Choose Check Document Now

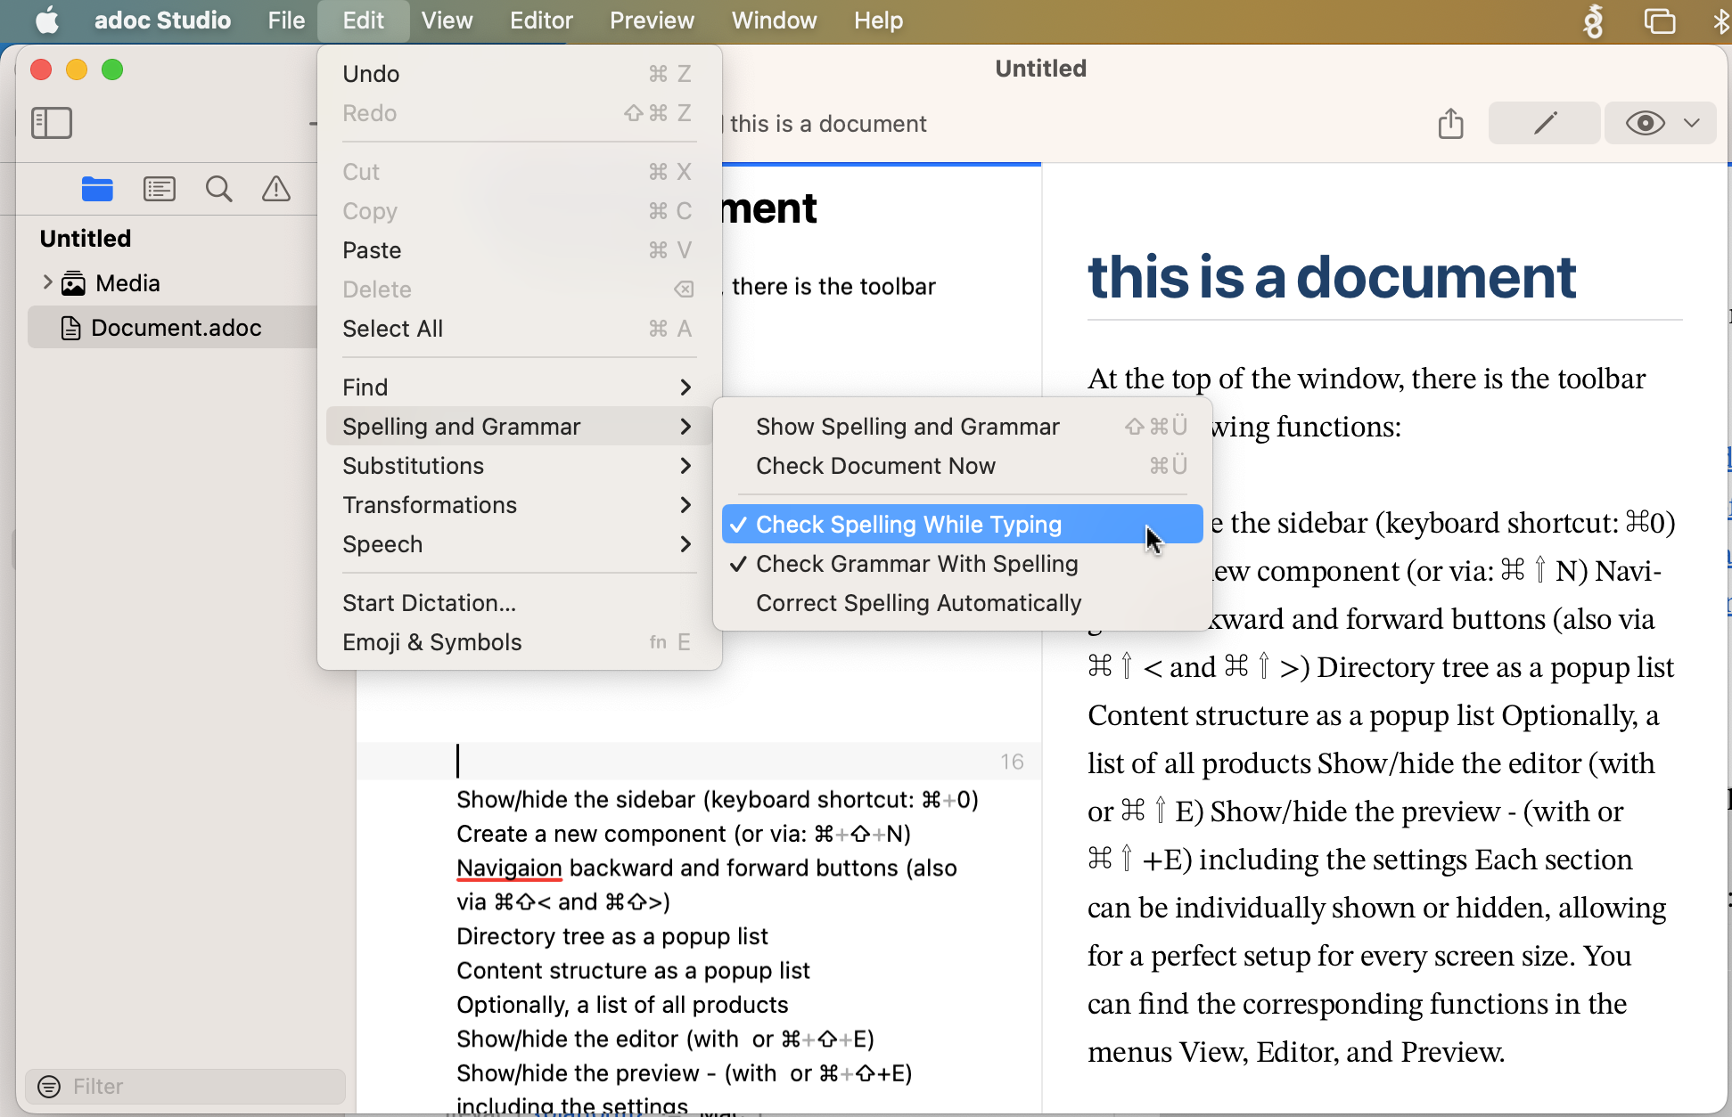click(962, 466)
